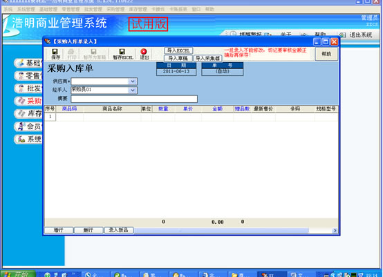Open the 系统 sidebar module button
Viewport: 383px width, 277px height.
point(28,139)
